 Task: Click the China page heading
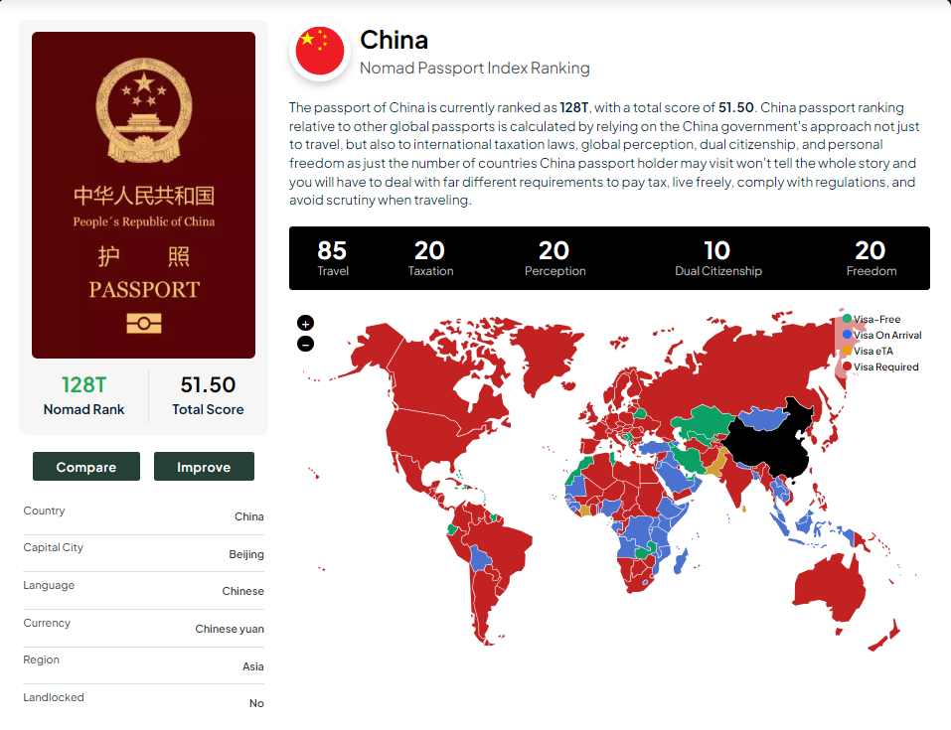(395, 40)
